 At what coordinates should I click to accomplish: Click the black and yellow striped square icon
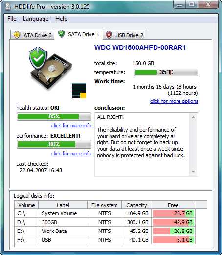(x=79, y=91)
